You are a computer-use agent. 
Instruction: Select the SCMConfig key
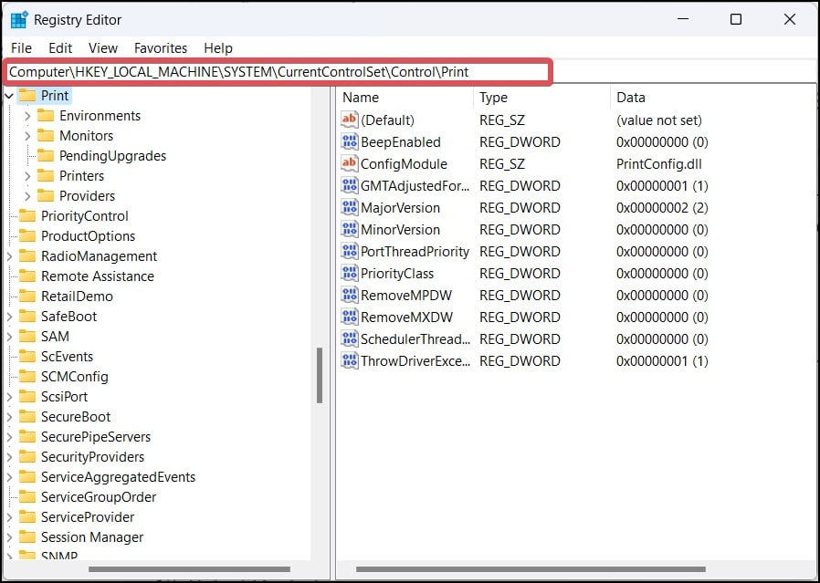pyautogui.click(x=75, y=377)
